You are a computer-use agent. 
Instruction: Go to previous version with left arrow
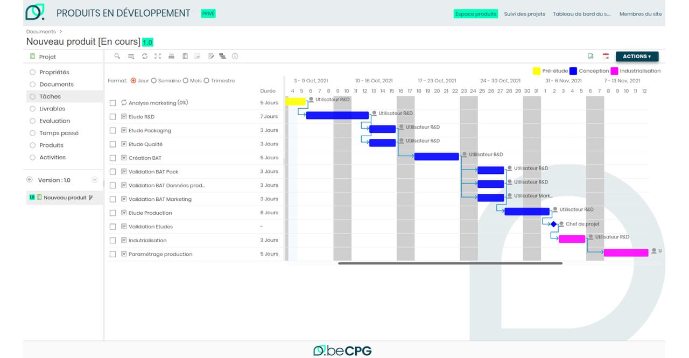(30, 180)
